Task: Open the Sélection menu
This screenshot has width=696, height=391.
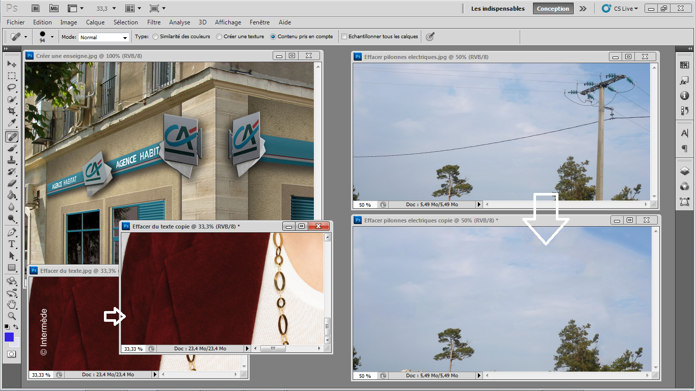Action: tap(126, 22)
